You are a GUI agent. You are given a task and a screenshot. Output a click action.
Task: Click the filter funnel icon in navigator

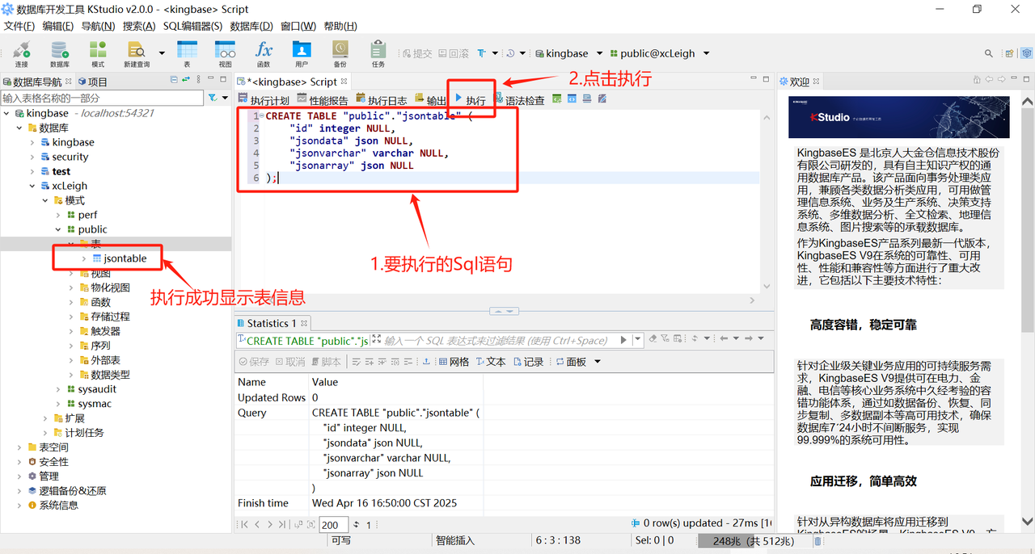tap(213, 98)
